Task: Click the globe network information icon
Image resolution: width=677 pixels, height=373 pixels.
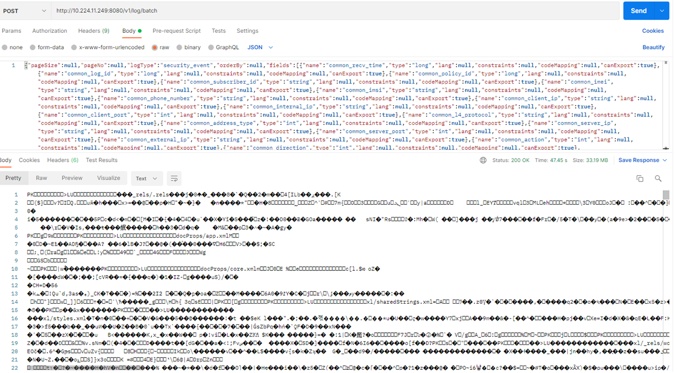Action: click(x=483, y=160)
